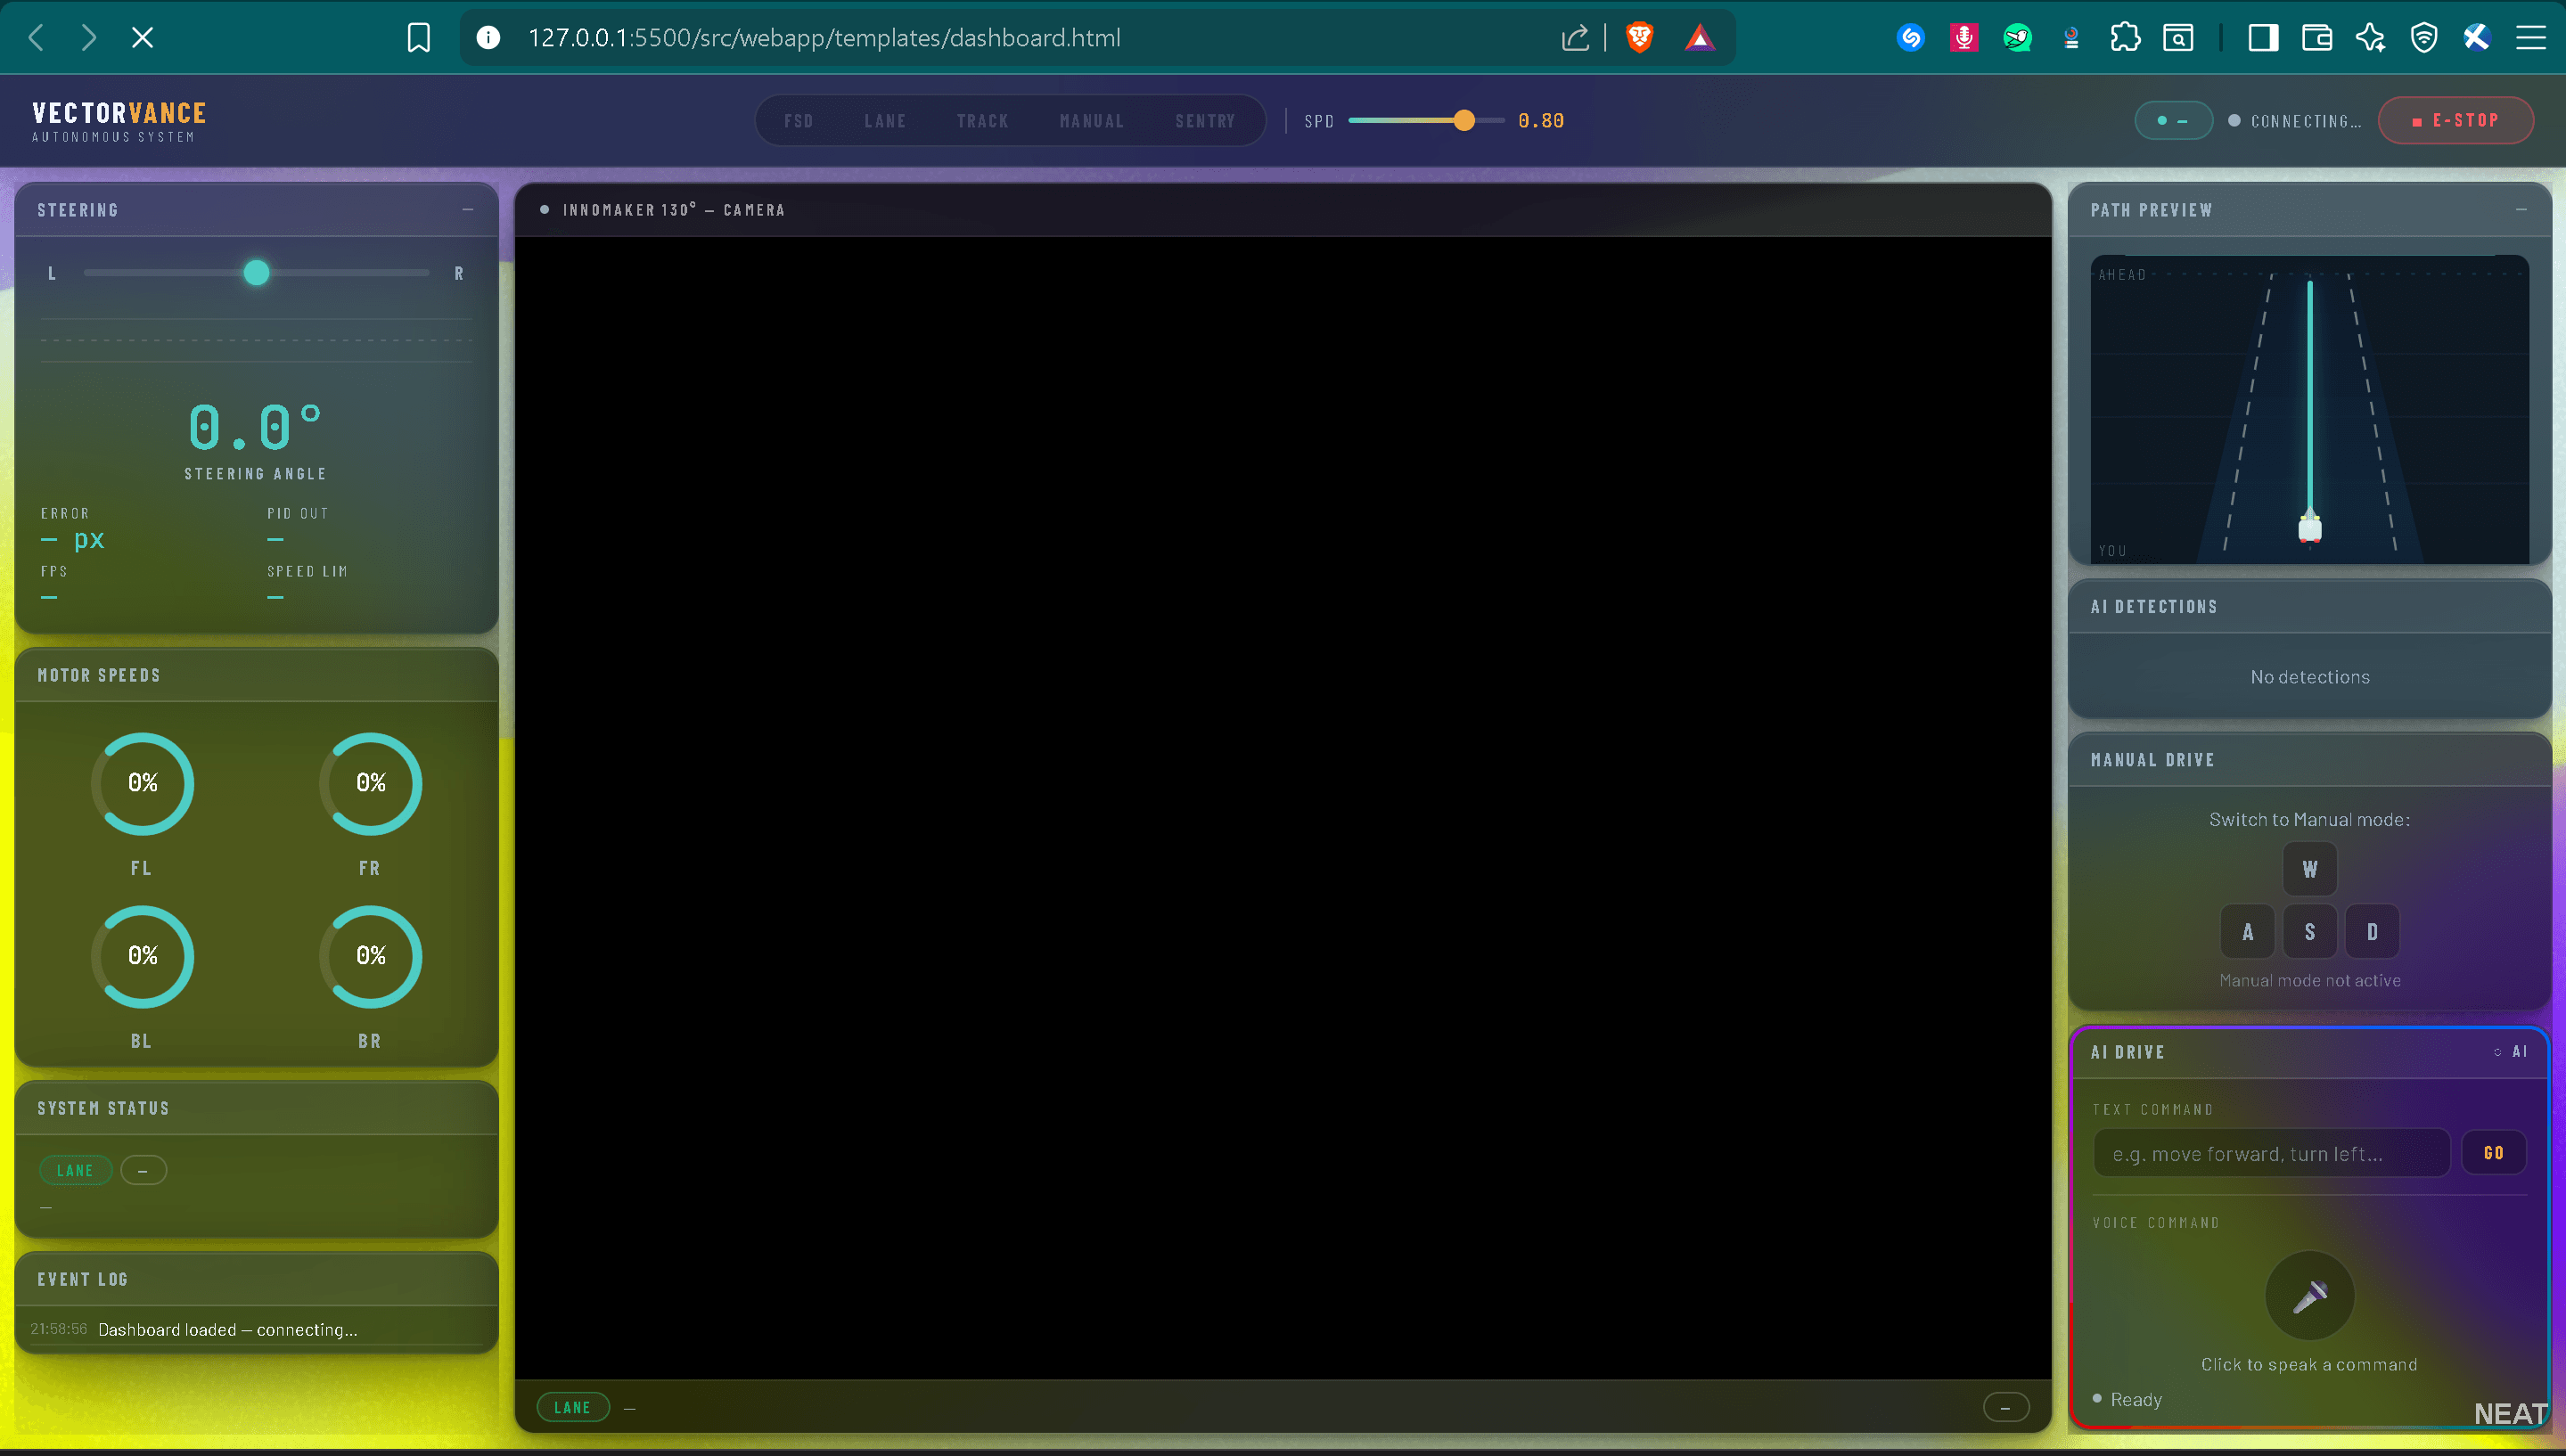The image size is (2566, 1456).
Task: Click the bookmark icon in address bar
Action: pos(418,38)
